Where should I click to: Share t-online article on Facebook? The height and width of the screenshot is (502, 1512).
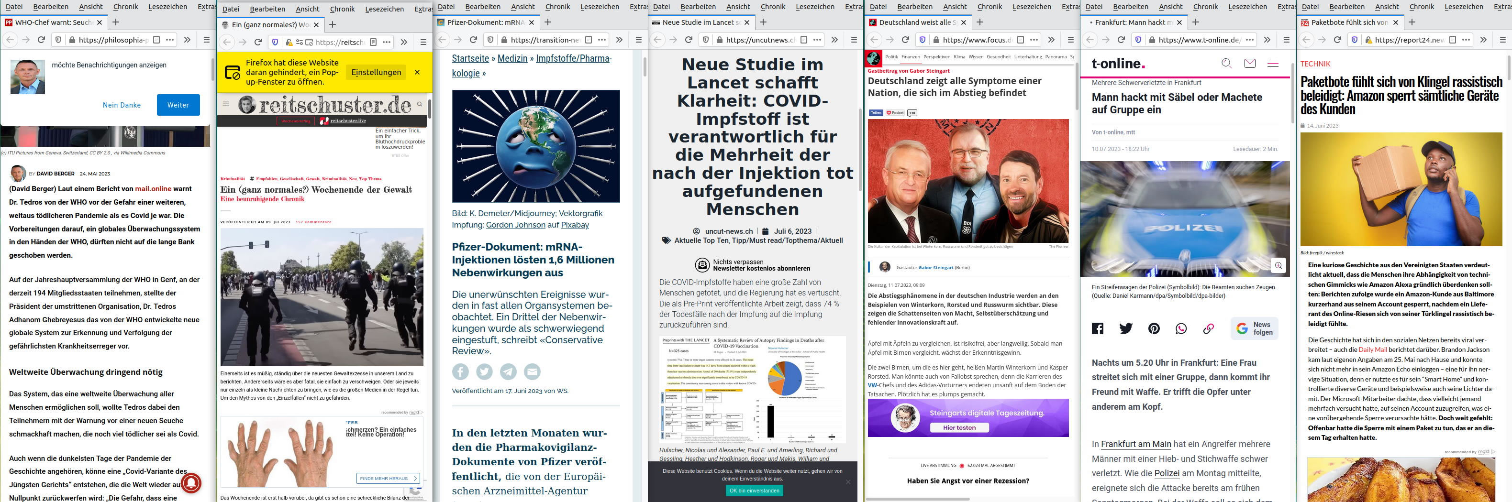[x=1098, y=328]
